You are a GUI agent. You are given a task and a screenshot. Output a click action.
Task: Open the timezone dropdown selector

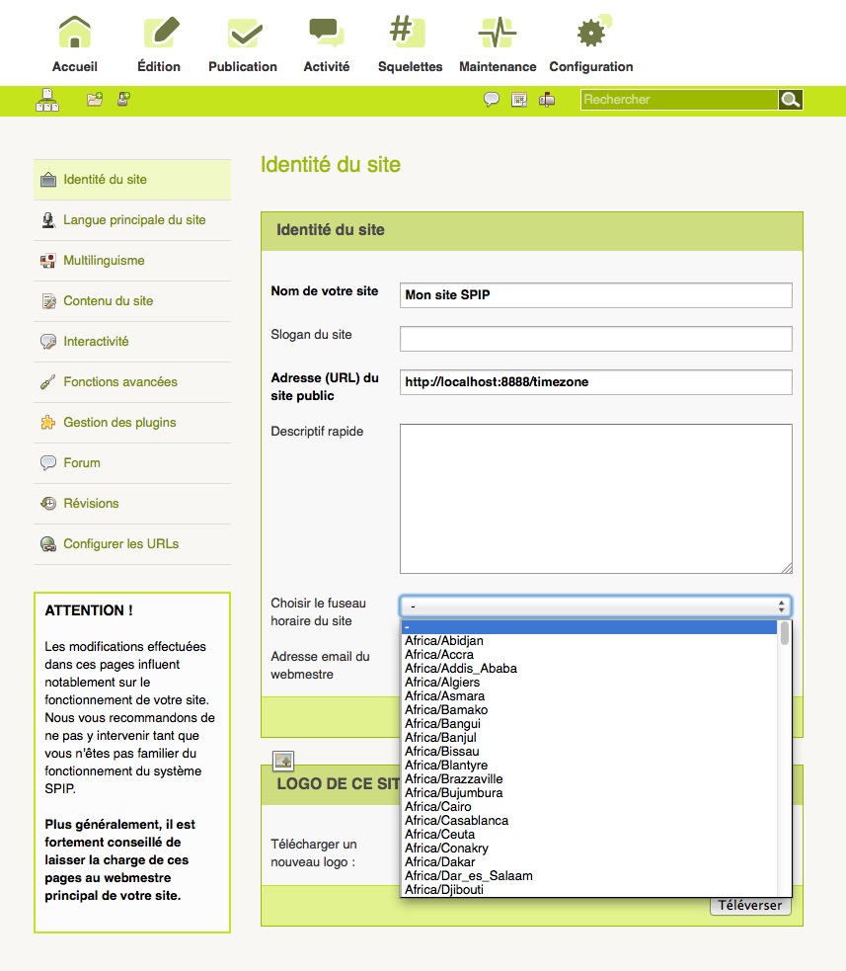pyautogui.click(x=595, y=607)
